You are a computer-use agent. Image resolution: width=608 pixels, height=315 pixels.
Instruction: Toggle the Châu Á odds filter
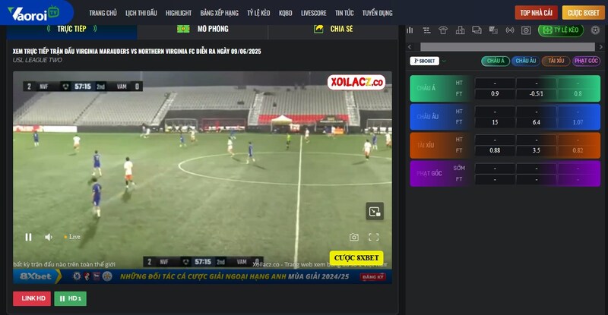496,61
